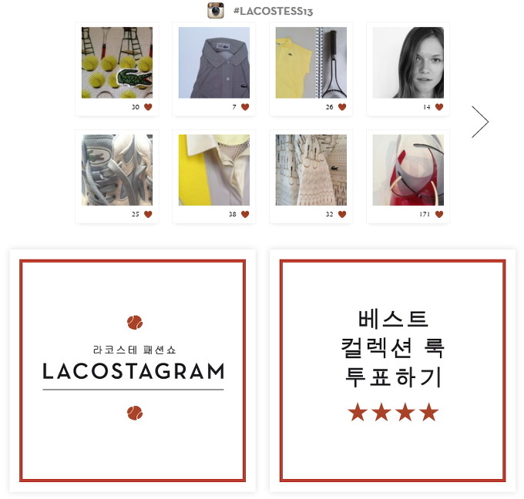Open the woman portrait thumbnail

pyautogui.click(x=408, y=62)
